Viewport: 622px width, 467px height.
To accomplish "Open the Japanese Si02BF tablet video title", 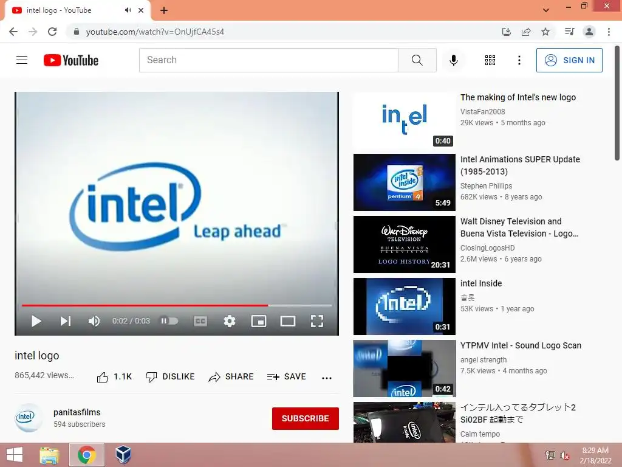I will [x=518, y=413].
